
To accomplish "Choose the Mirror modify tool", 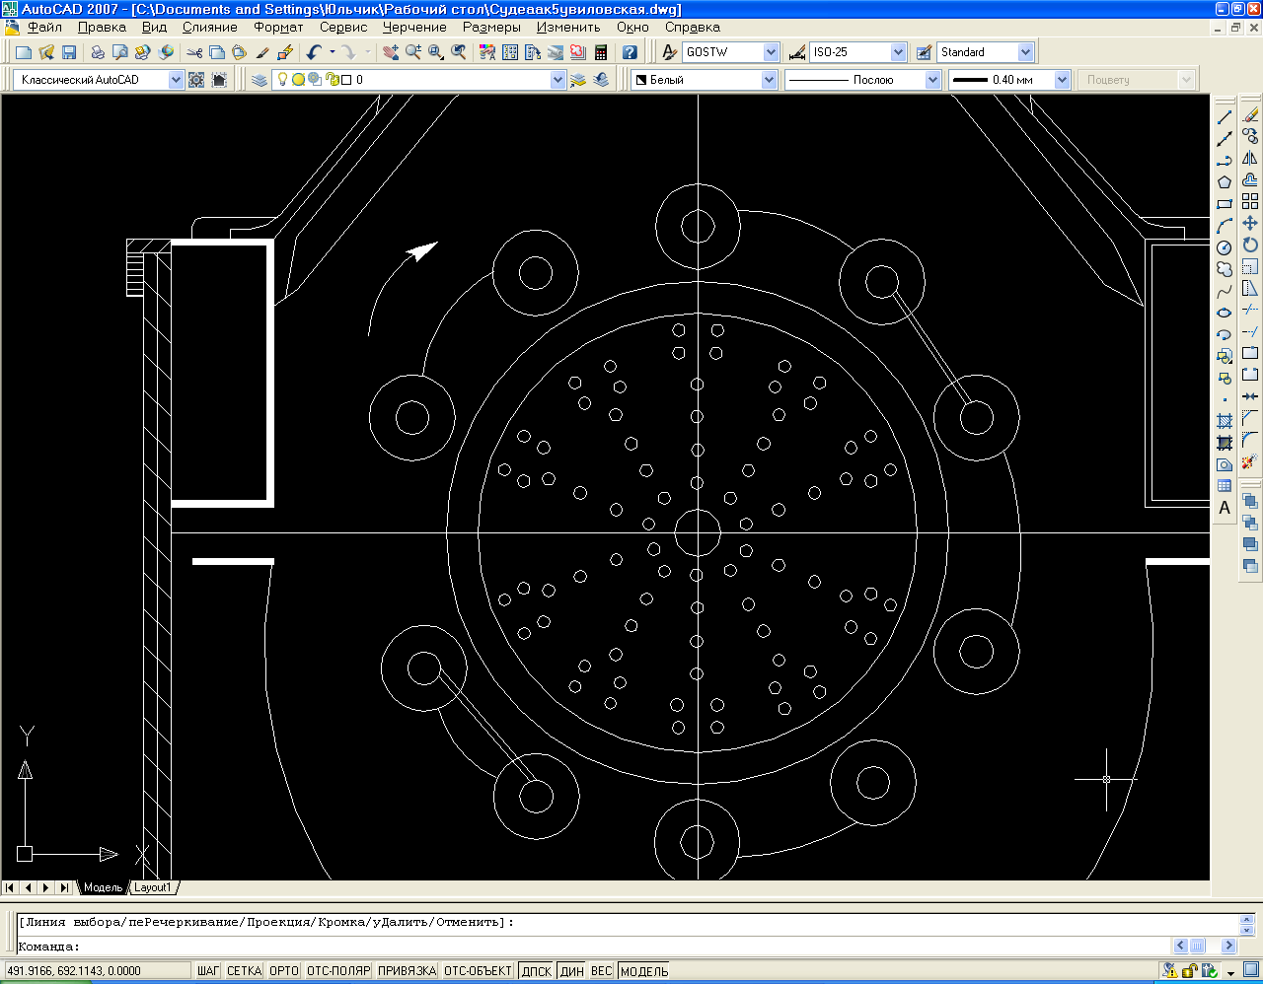I will (x=1250, y=159).
